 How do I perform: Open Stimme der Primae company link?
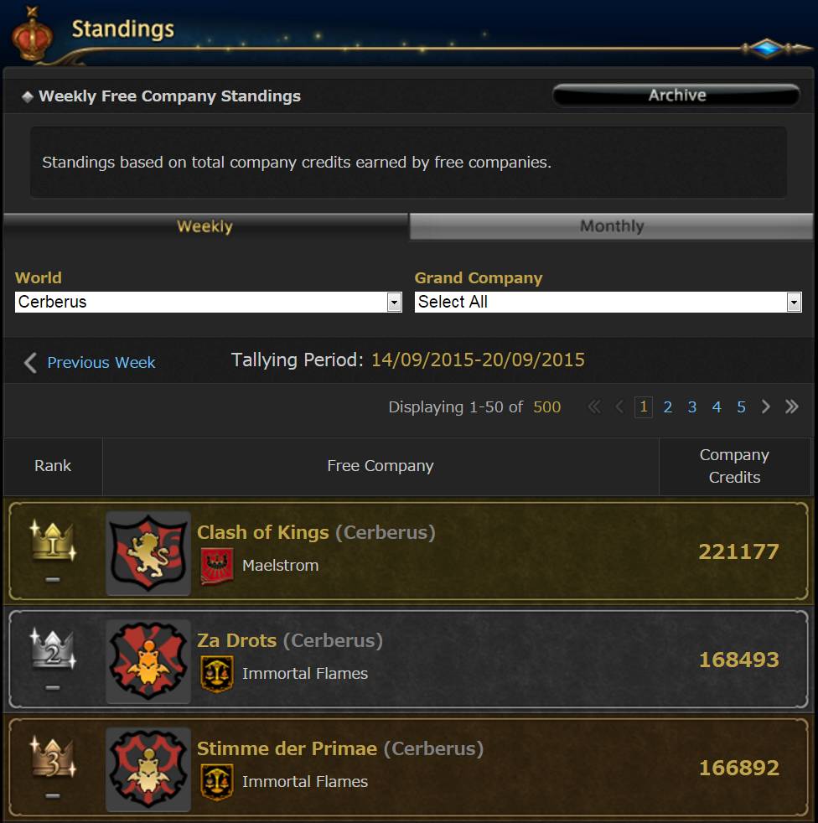click(x=287, y=748)
